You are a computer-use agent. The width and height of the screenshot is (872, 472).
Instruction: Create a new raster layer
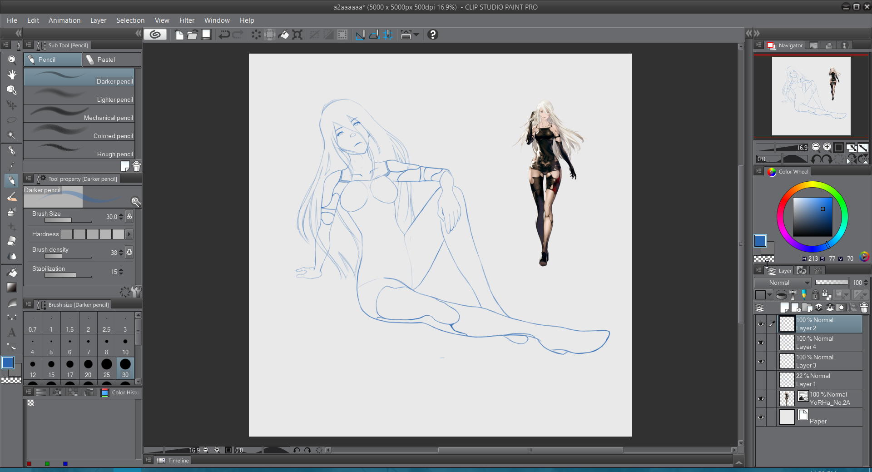(784, 308)
